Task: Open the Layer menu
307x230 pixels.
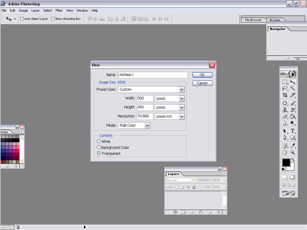Action: pyautogui.click(x=35, y=10)
